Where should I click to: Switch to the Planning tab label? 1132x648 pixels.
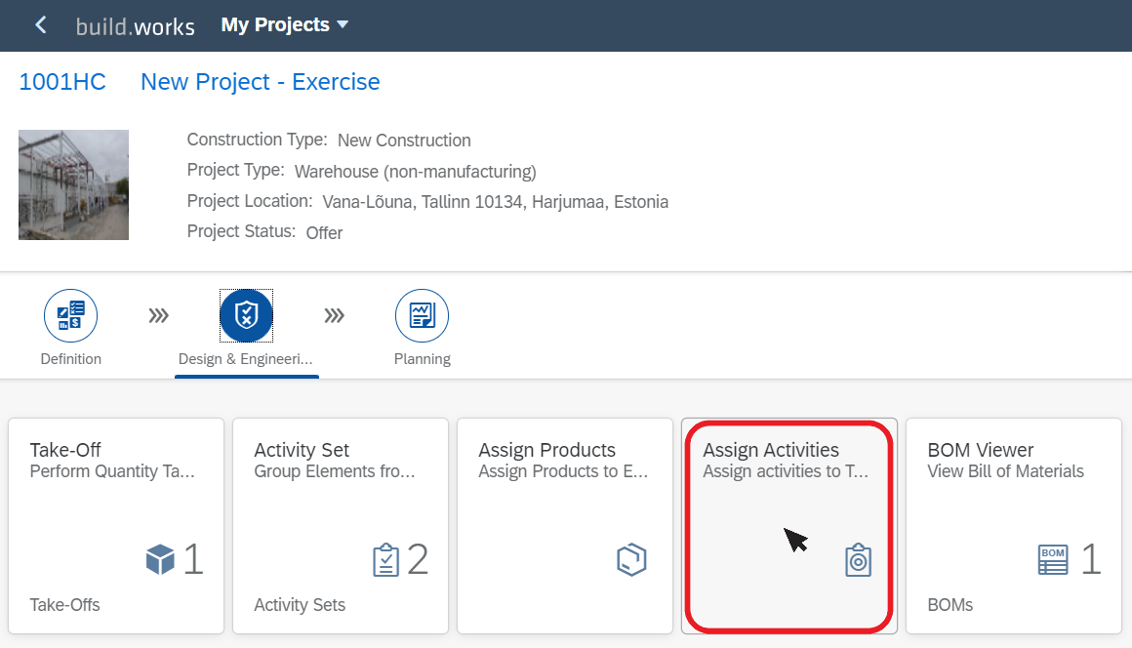423,358
